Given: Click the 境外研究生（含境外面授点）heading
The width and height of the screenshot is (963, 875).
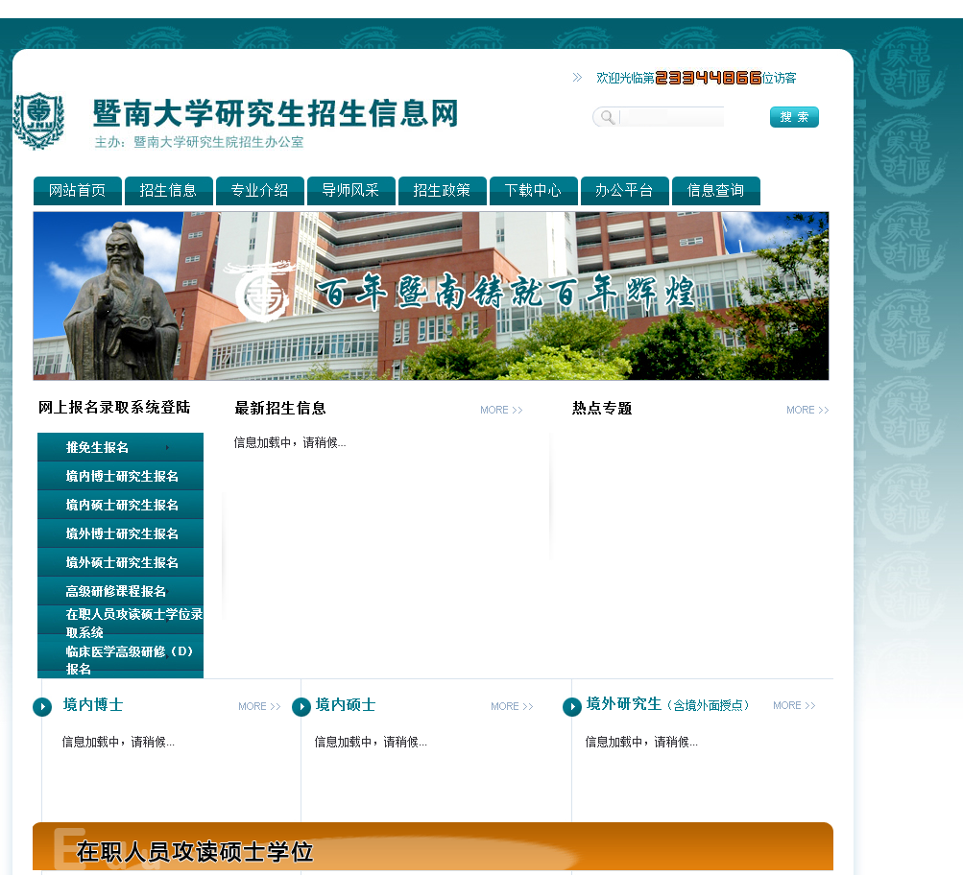Looking at the screenshot, I should point(667,704).
